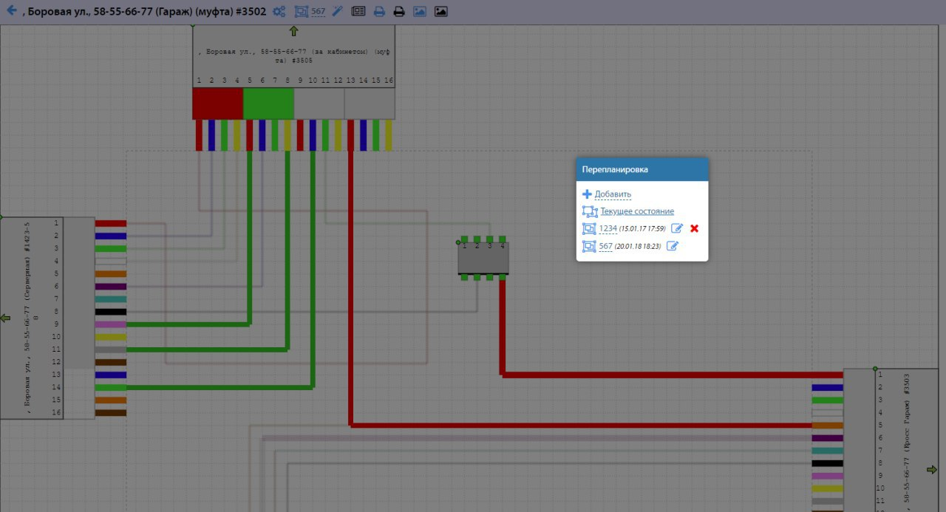Select orange fiber 5 of right cross #3503

pos(828,426)
